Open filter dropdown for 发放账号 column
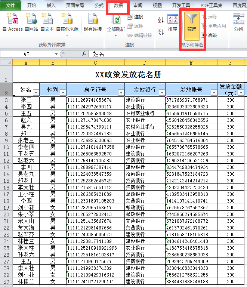The image size is (247, 287). 214,93
